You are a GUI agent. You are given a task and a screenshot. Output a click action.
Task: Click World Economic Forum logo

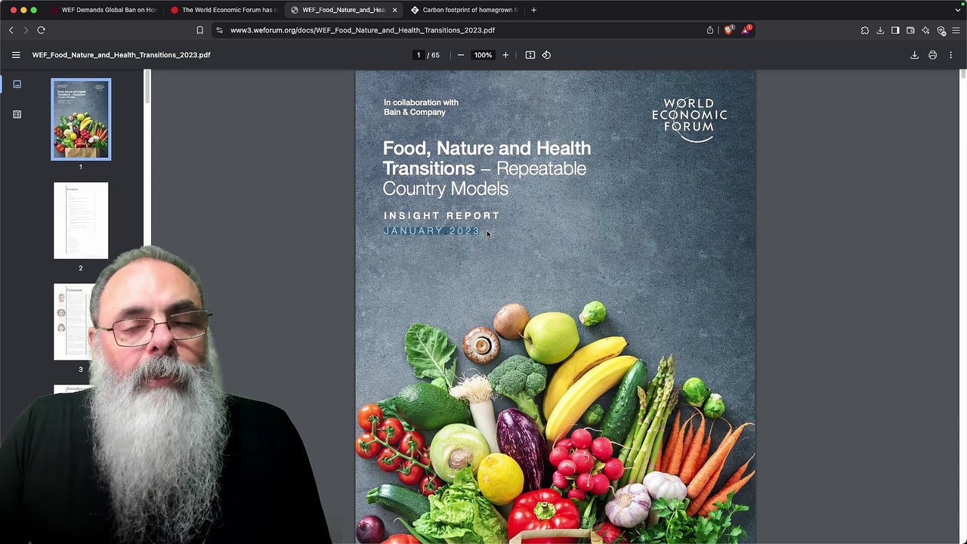point(689,119)
